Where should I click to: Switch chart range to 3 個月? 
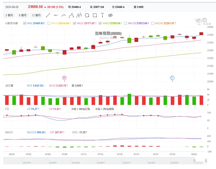click(x=9, y=15)
